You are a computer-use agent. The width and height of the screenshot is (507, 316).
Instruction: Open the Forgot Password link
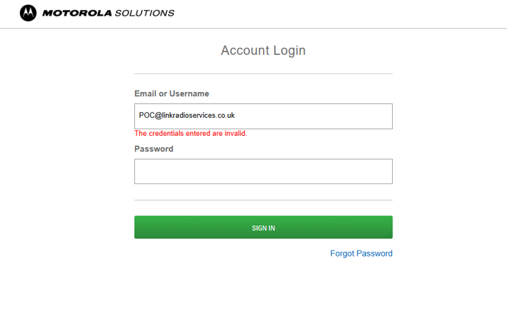(361, 253)
